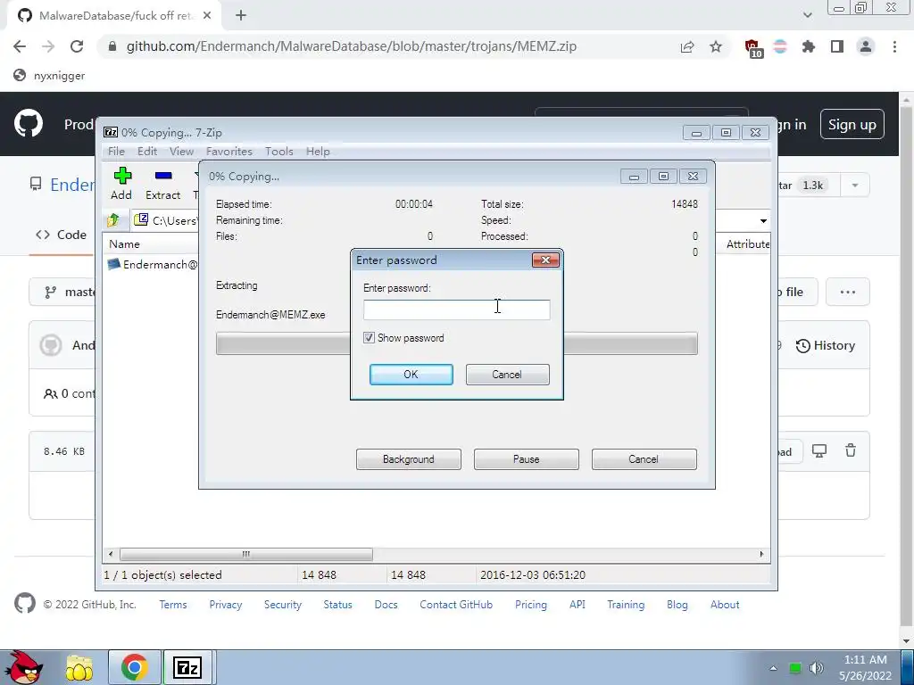Open a new Chrome tab
Image resolution: width=914 pixels, height=685 pixels.
pyautogui.click(x=241, y=16)
